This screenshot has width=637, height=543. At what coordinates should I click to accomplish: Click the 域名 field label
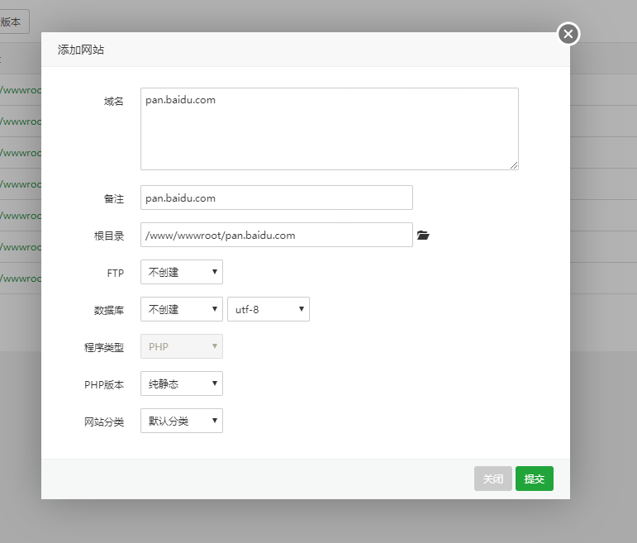point(113,101)
